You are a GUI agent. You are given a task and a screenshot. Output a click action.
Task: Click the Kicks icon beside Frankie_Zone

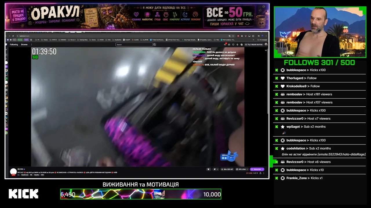point(283,178)
